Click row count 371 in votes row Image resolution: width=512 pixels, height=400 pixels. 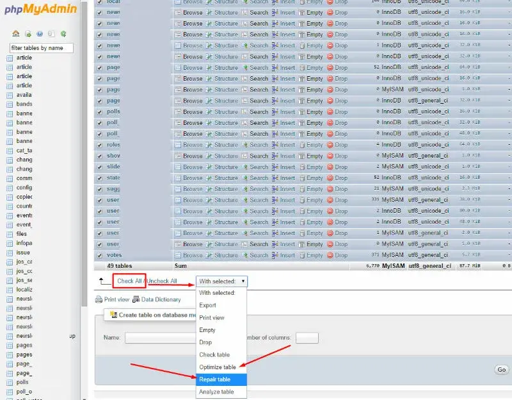click(x=376, y=254)
